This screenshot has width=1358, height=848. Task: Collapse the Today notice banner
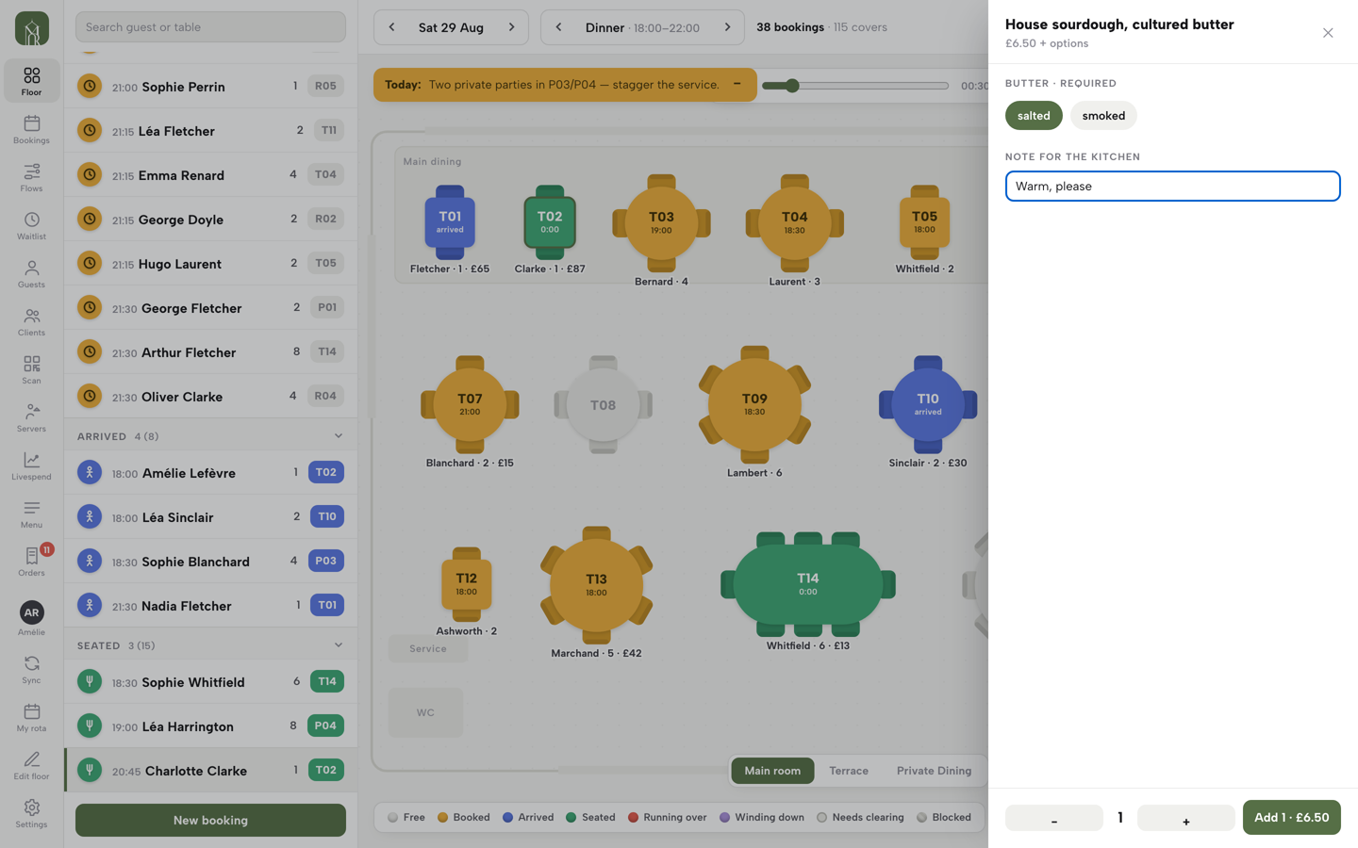pyautogui.click(x=737, y=84)
